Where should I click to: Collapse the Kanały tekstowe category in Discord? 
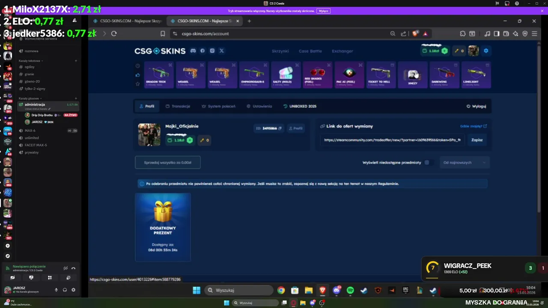pos(30,61)
